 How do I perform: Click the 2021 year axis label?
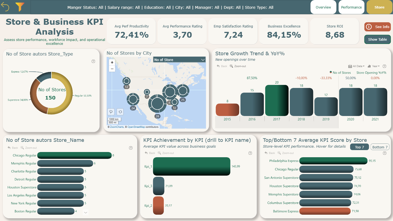pos(375,119)
